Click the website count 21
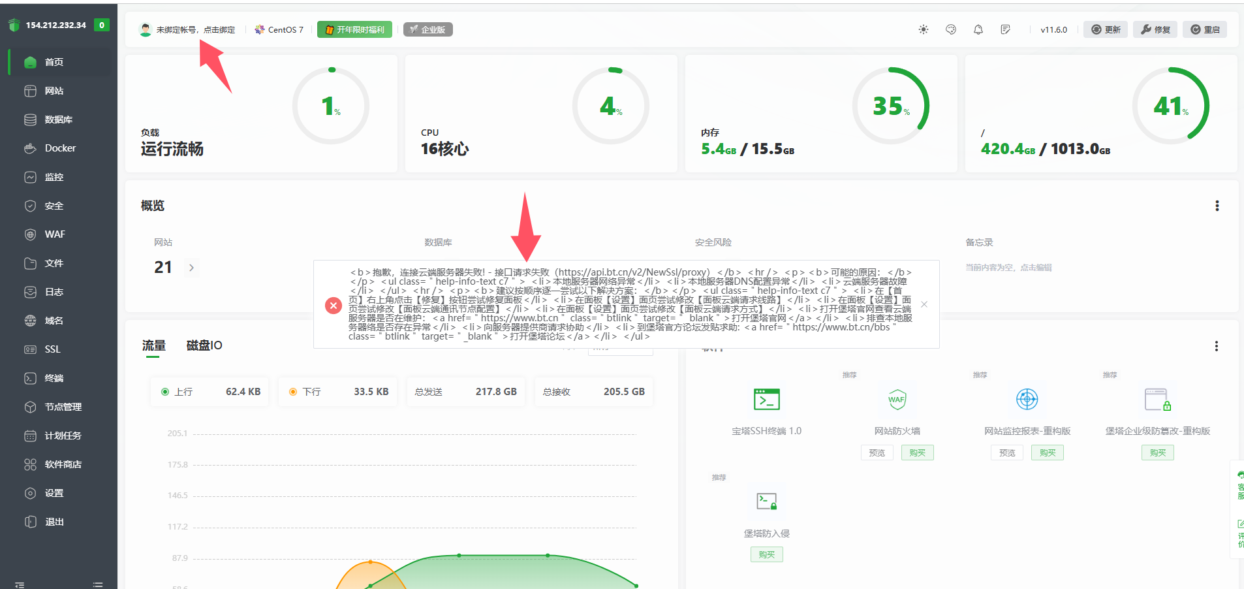1244x589 pixels. point(163,267)
